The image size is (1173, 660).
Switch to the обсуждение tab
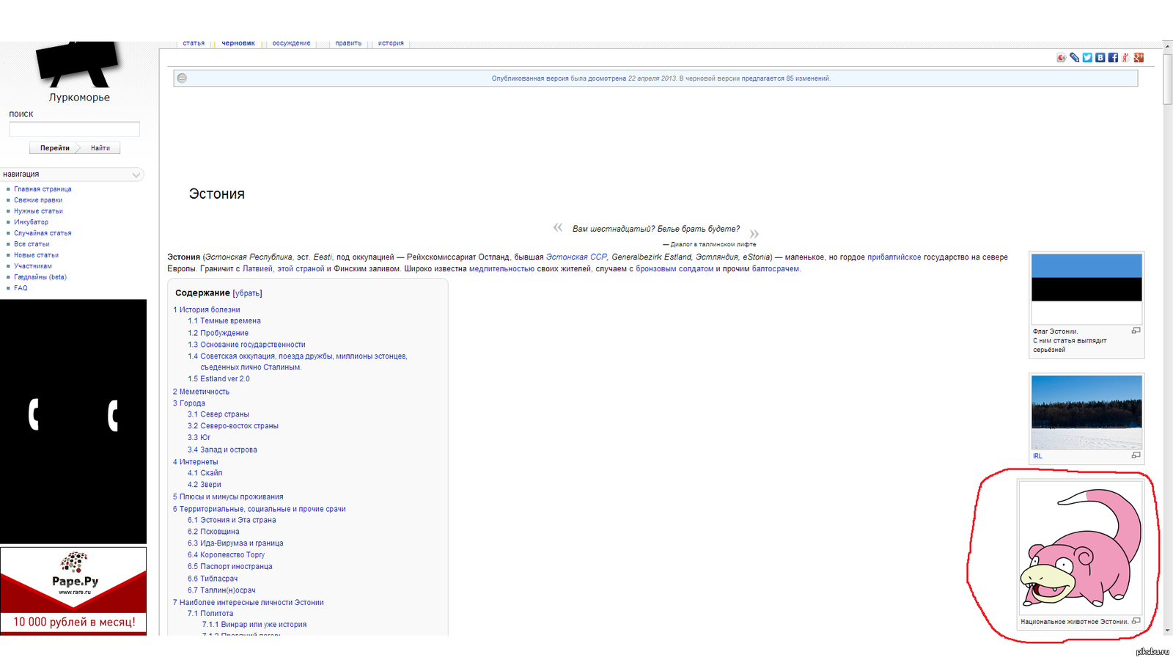pyautogui.click(x=291, y=43)
